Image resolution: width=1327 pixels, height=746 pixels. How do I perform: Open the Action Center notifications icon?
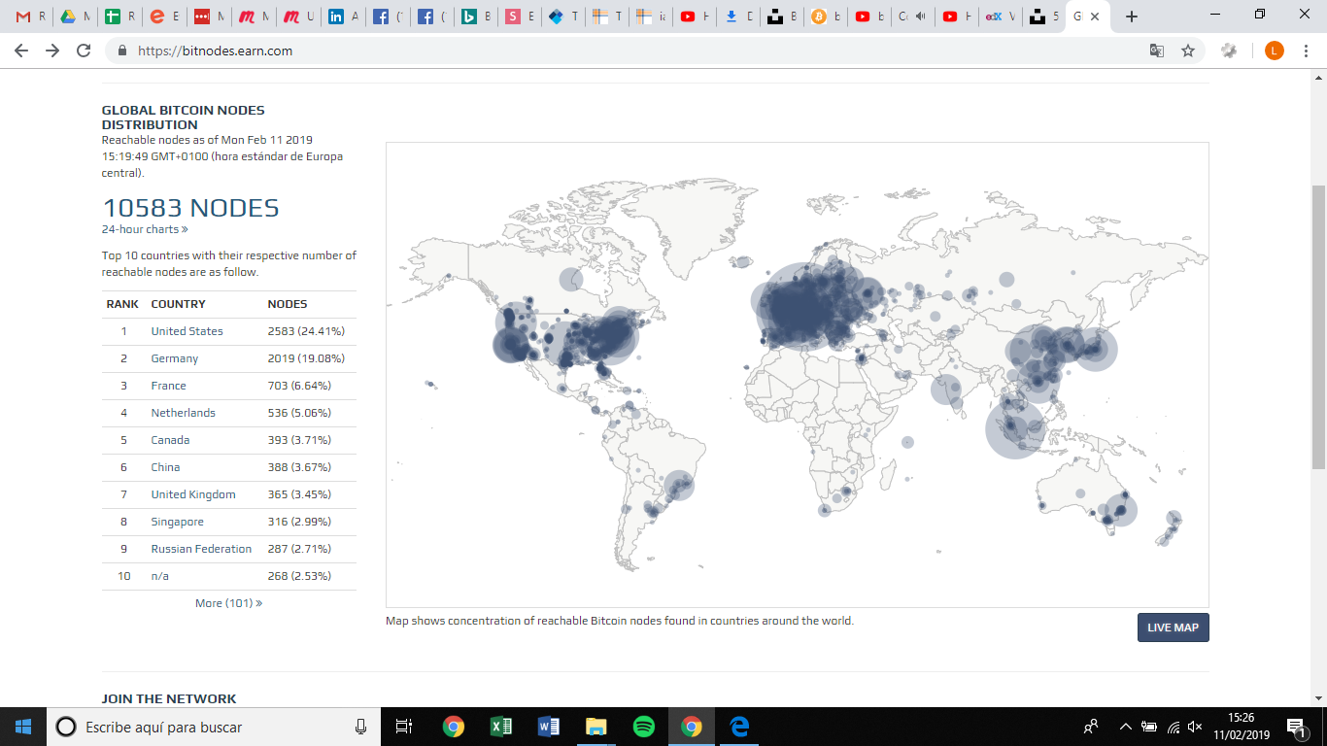[x=1295, y=727]
